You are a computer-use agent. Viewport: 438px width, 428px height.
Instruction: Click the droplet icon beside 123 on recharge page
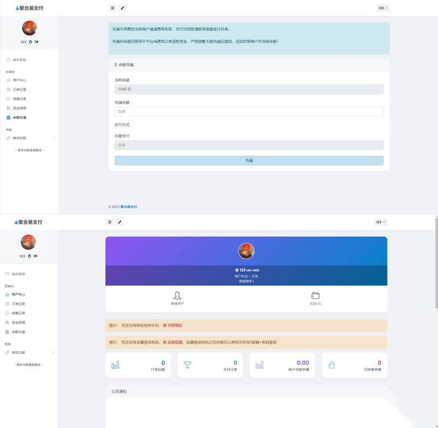[31, 42]
